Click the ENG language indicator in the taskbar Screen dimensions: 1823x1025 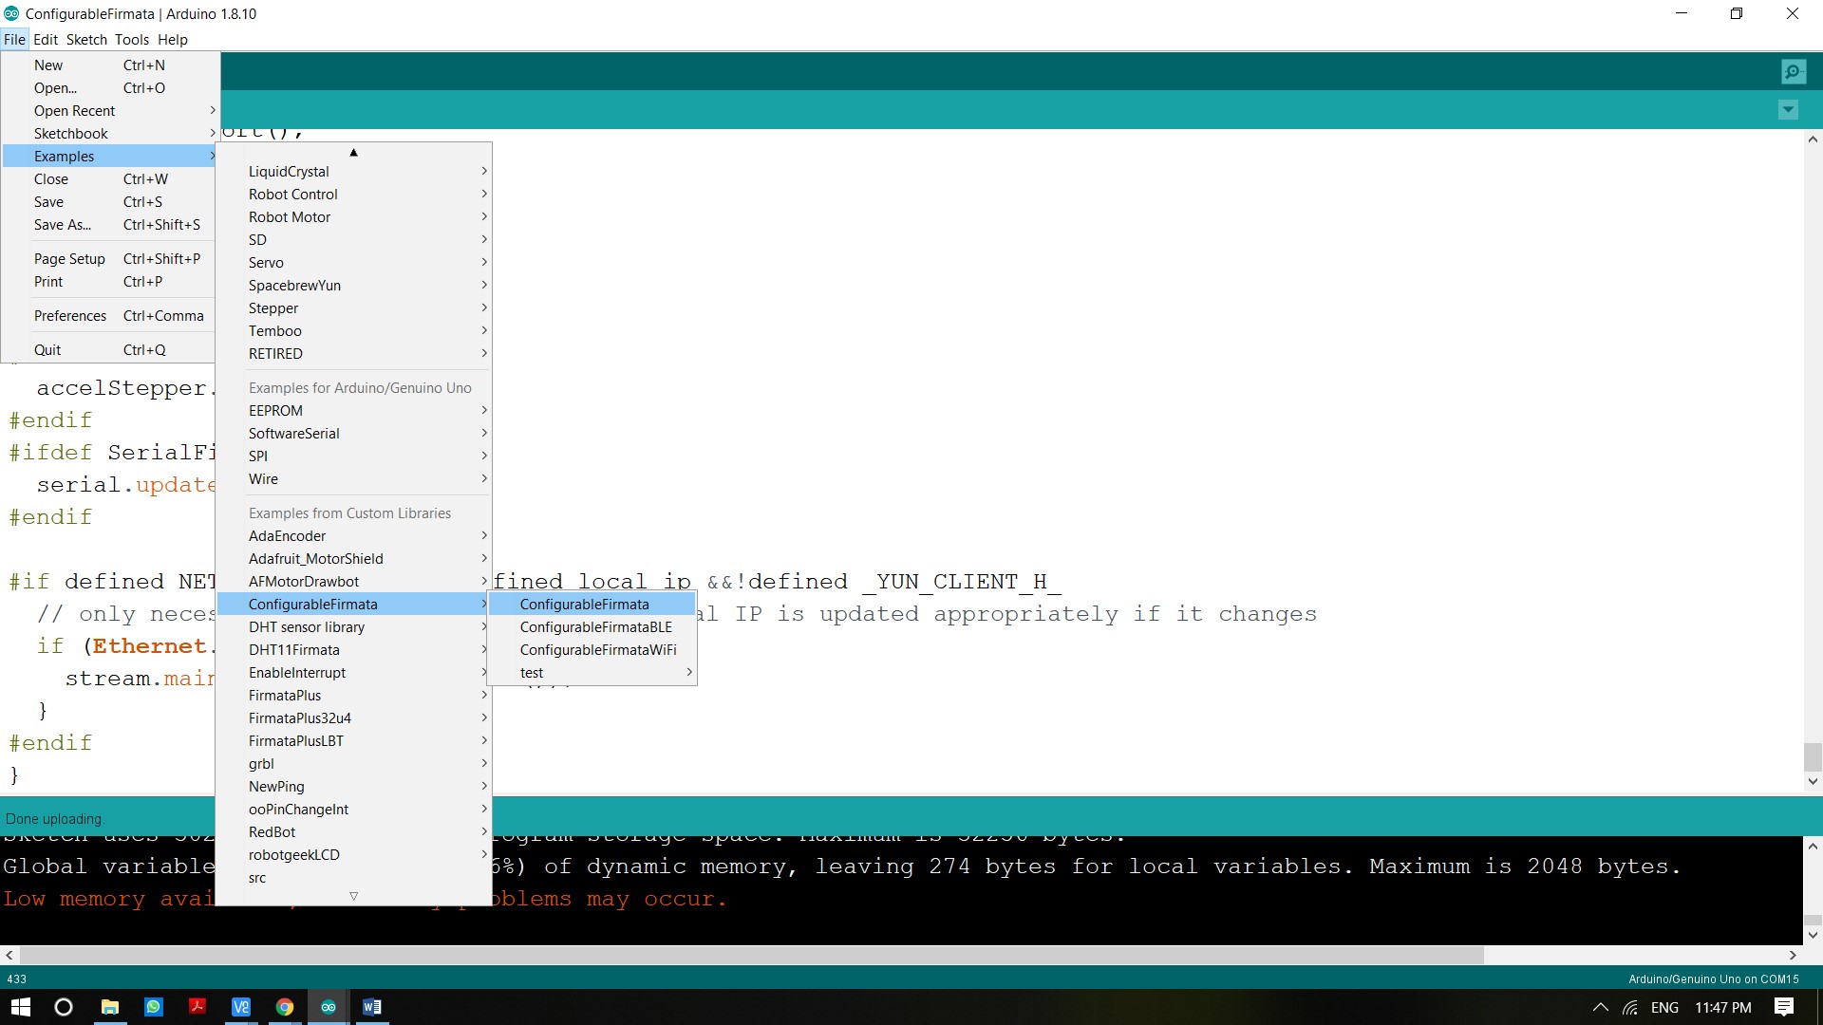tap(1663, 1007)
